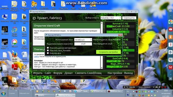Click Bandicam pencil draw icon

click(x=159, y=87)
